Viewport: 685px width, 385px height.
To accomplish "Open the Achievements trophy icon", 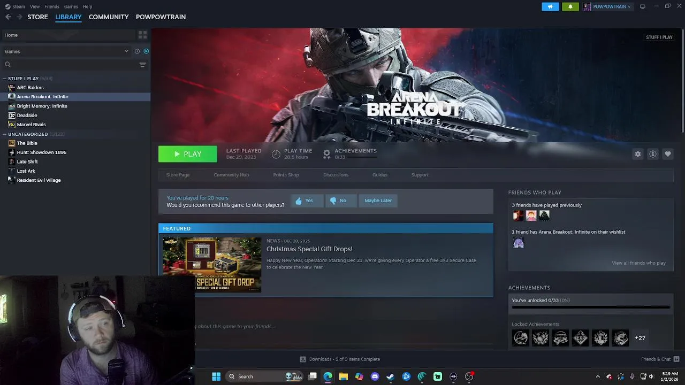I will click(x=326, y=154).
